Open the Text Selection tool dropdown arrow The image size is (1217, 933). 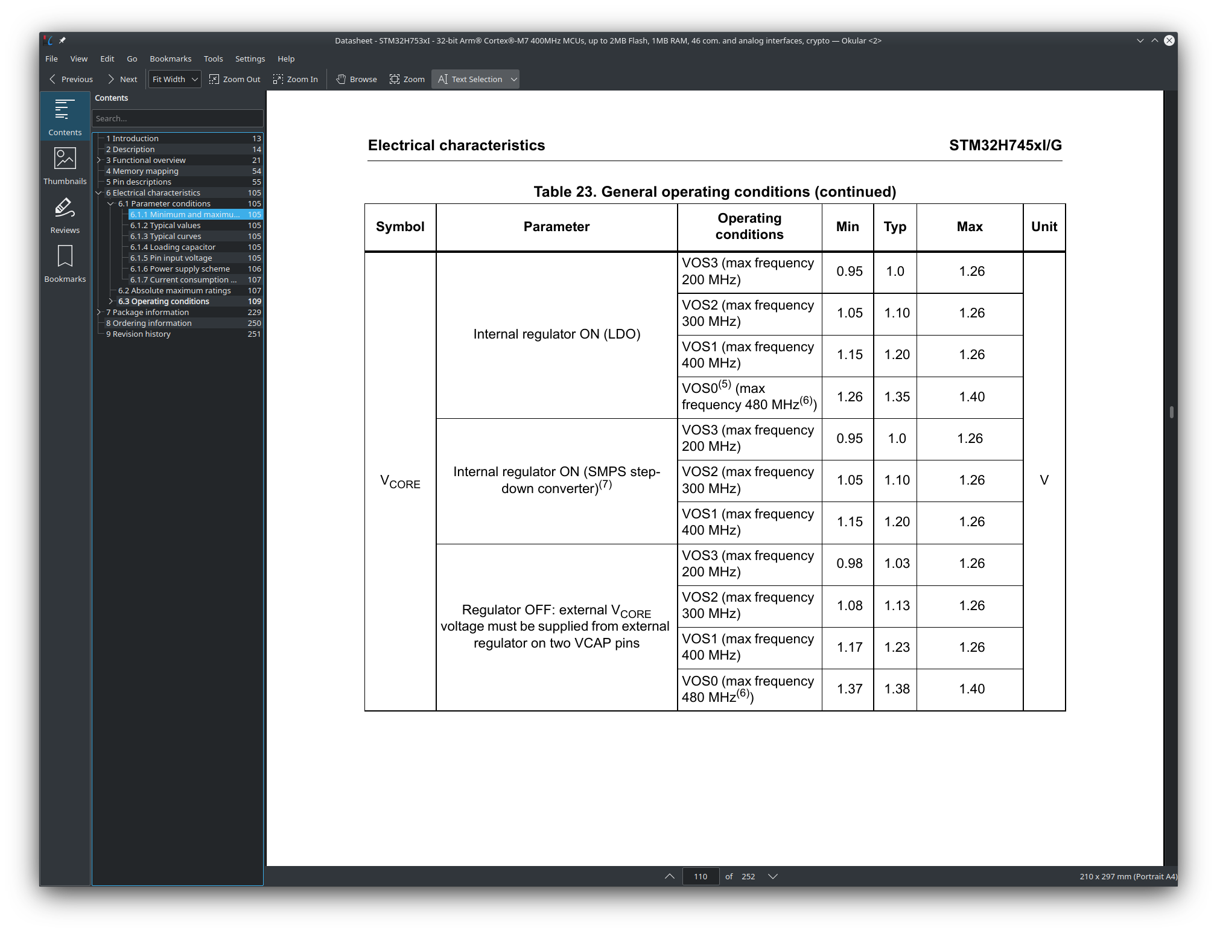pyautogui.click(x=514, y=79)
